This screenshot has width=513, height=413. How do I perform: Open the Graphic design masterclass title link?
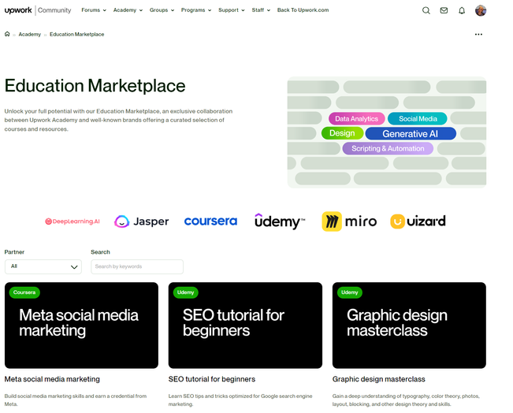tap(378, 379)
